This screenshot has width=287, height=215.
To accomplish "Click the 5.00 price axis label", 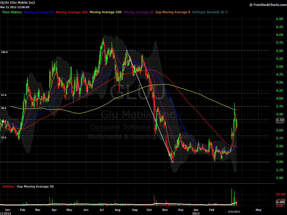I will click(279, 67).
